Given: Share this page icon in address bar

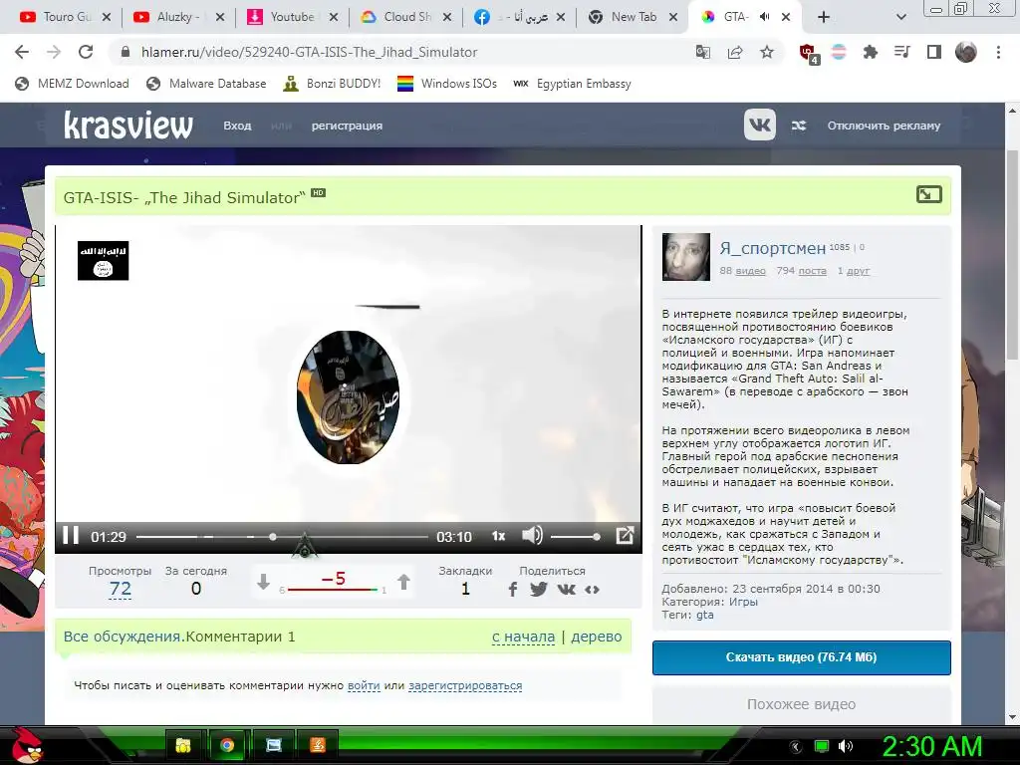Looking at the screenshot, I should point(735,52).
